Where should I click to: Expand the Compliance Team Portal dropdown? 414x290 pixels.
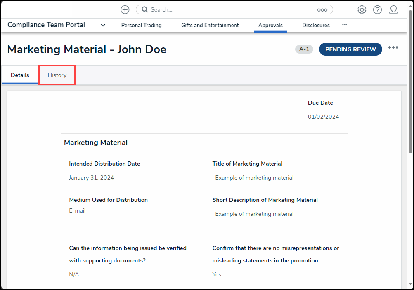(103, 25)
